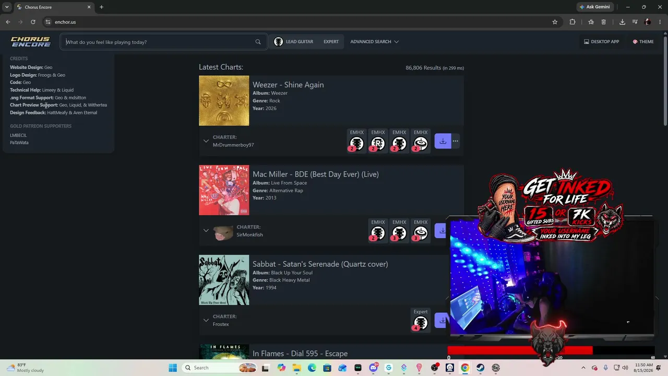Screen dimensions: 668x376
Task: Open Chrome downloads from the toolbar
Action: tap(622, 22)
